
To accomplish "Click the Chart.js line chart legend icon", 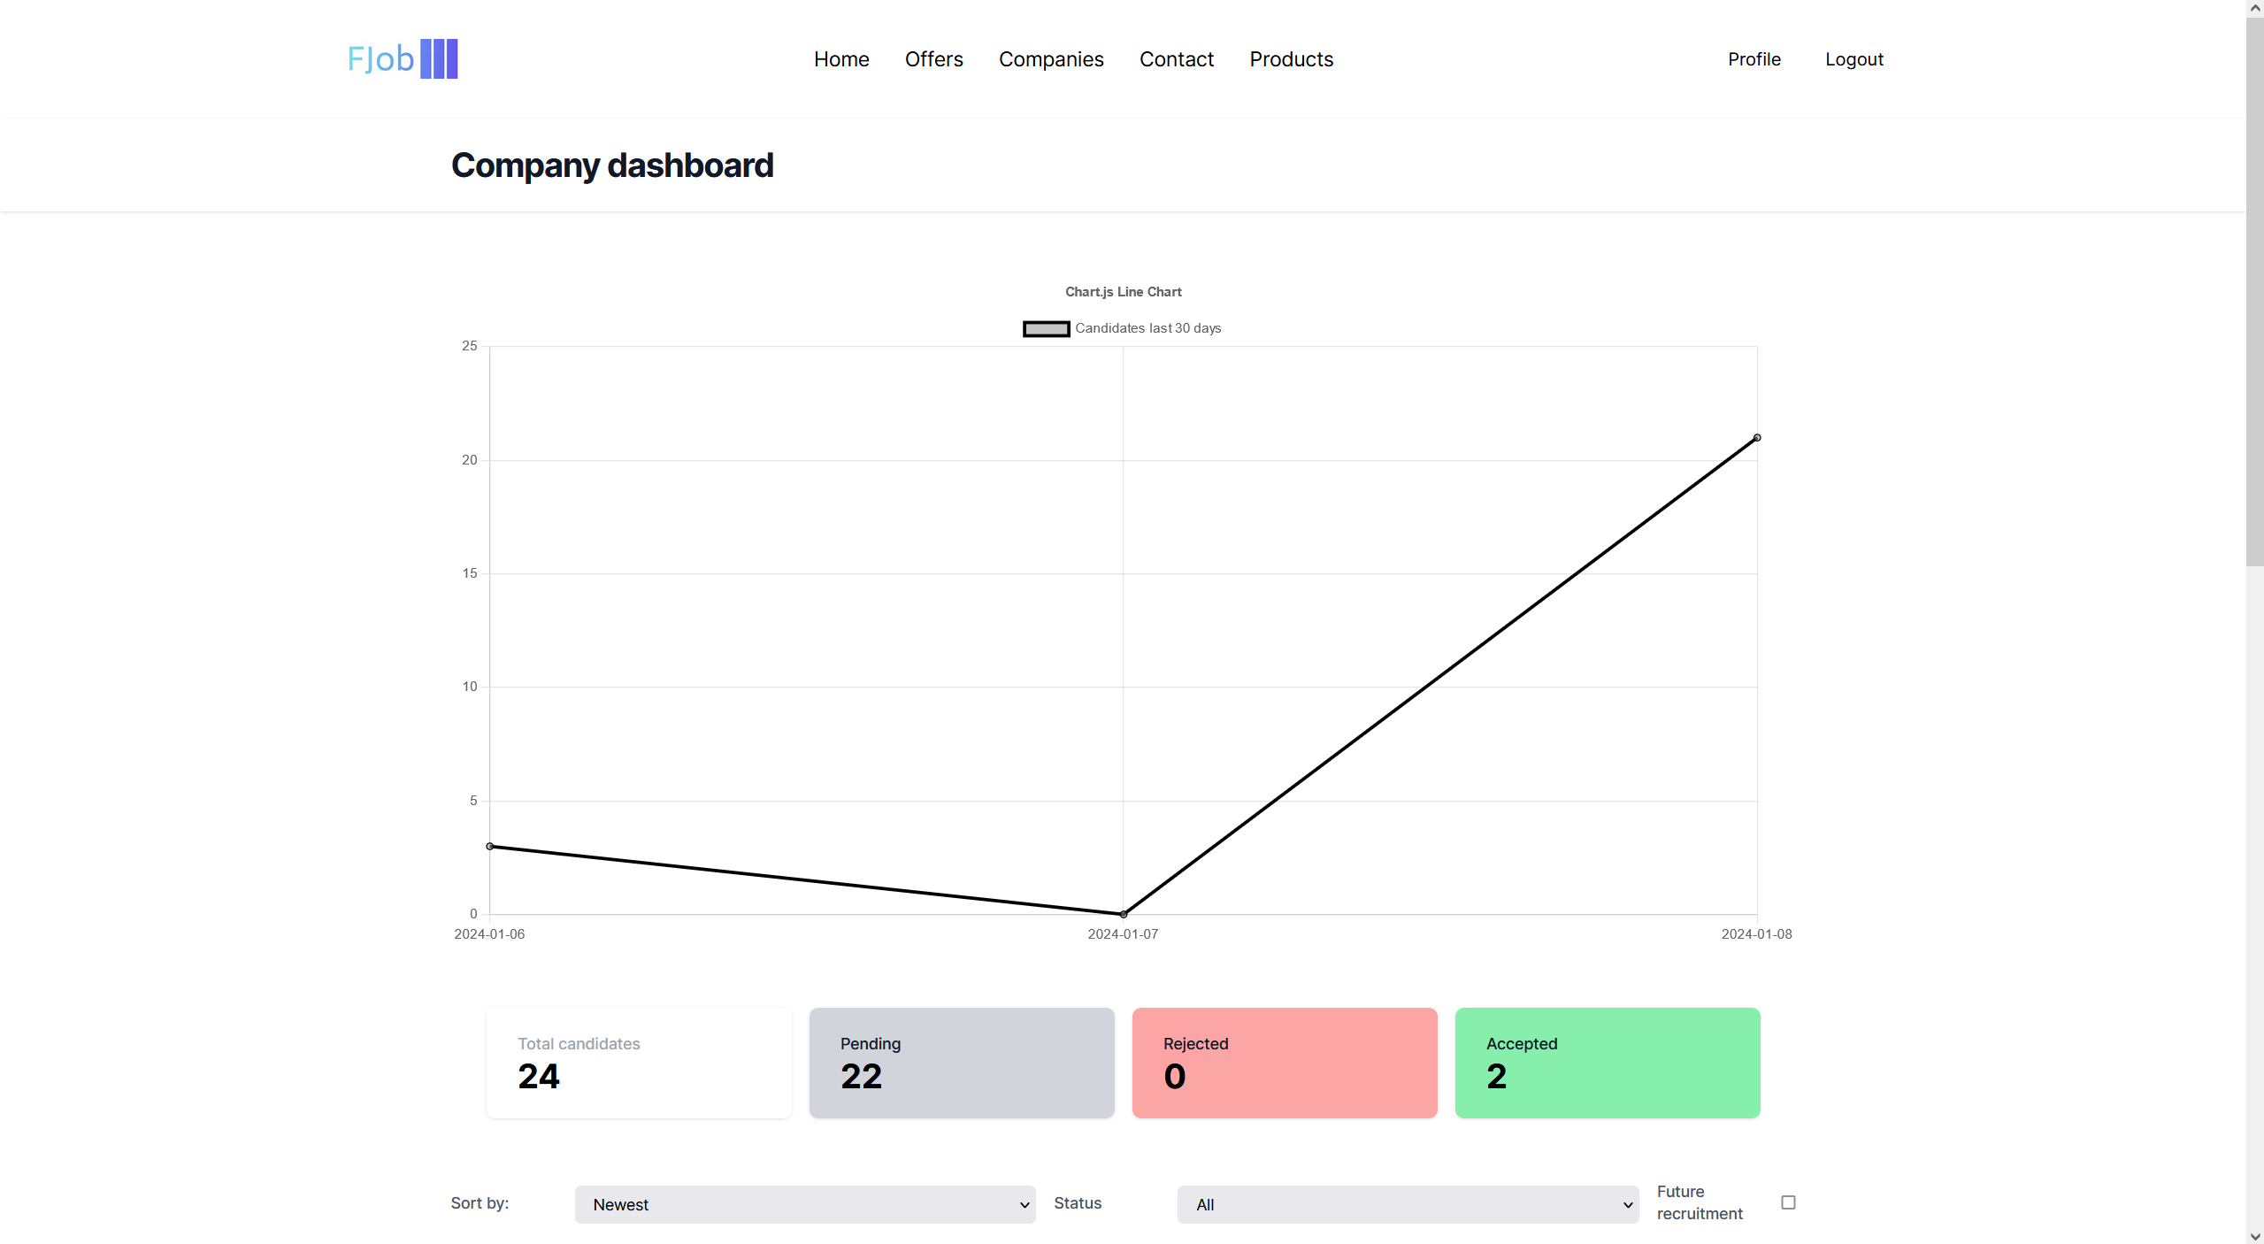I will [x=1045, y=328].
